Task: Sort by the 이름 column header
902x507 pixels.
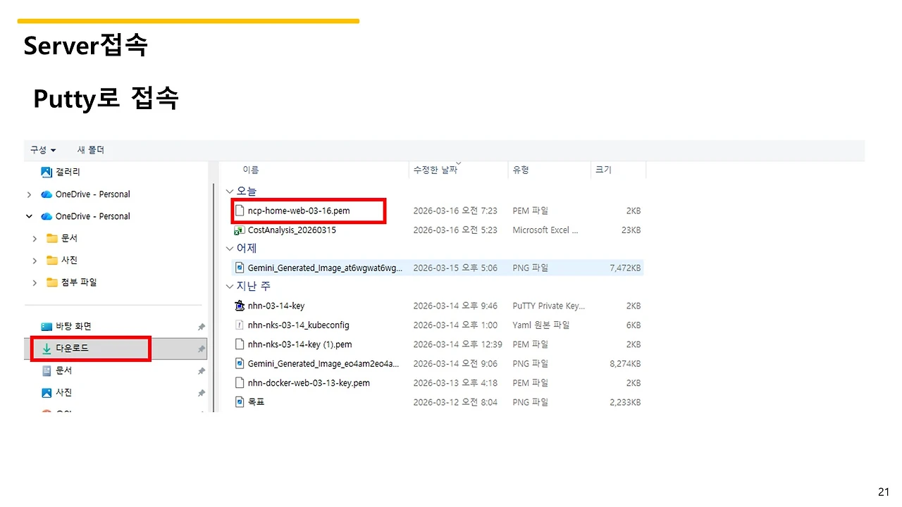Action: click(x=250, y=170)
